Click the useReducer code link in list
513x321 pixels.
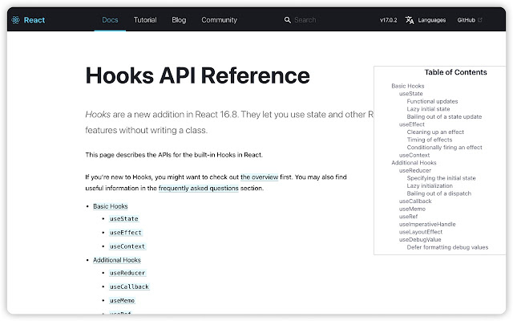pyautogui.click(x=127, y=274)
